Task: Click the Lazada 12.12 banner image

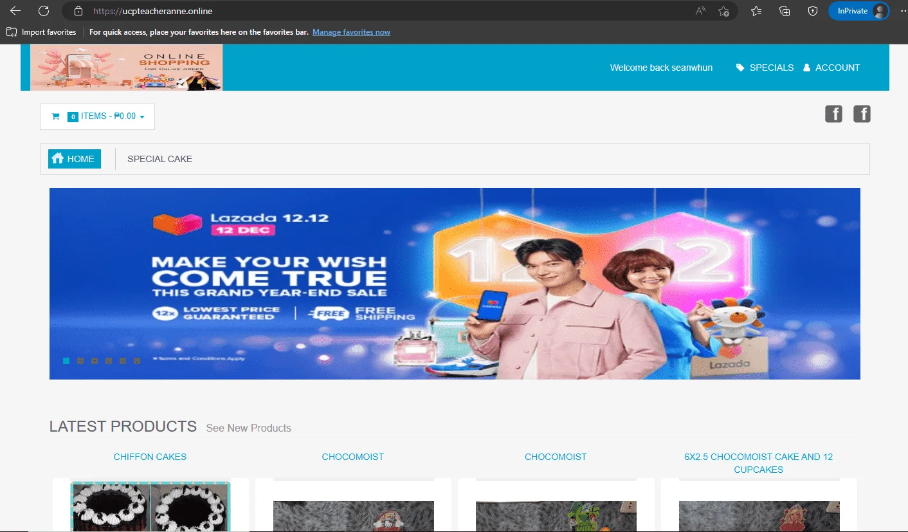Action: pyautogui.click(x=455, y=284)
